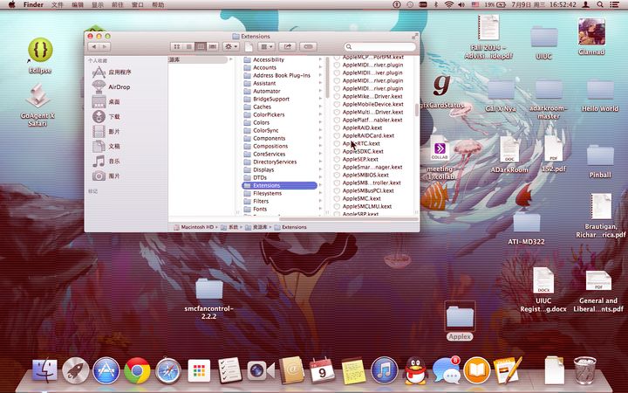628x393 pixels.
Task: Click the Finder back navigation button
Action: point(94,46)
